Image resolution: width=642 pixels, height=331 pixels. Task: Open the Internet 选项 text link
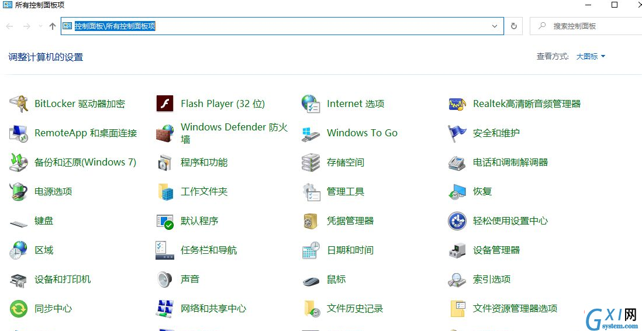[355, 104]
